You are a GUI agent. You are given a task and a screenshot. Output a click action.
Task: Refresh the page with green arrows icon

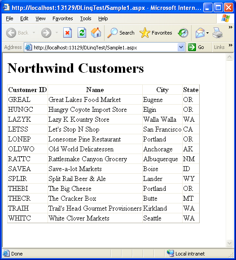pyautogui.click(x=82, y=33)
